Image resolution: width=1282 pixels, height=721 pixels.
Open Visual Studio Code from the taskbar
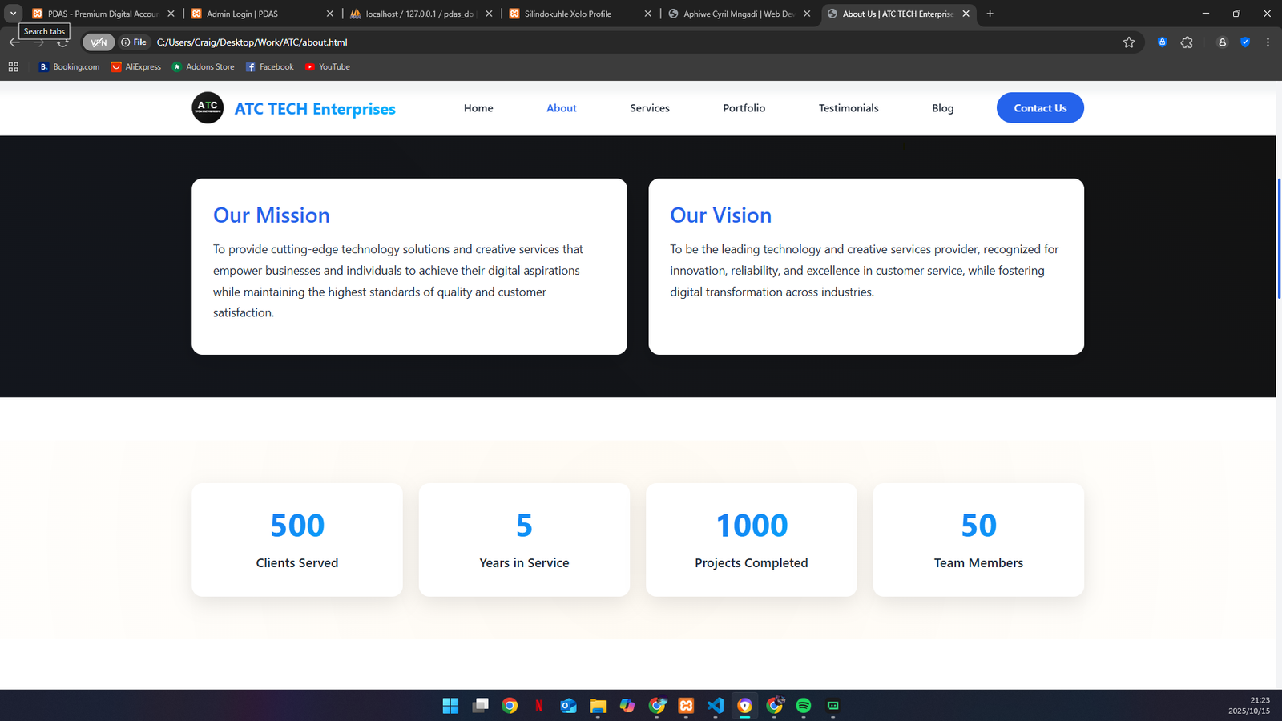click(x=716, y=706)
